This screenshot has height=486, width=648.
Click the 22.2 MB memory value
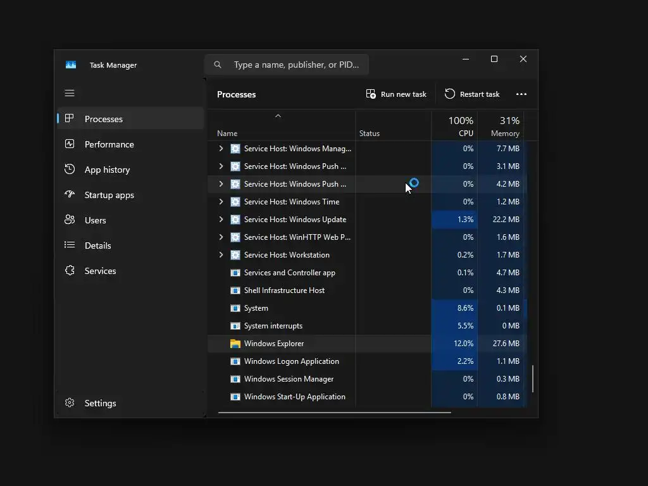[x=506, y=220]
